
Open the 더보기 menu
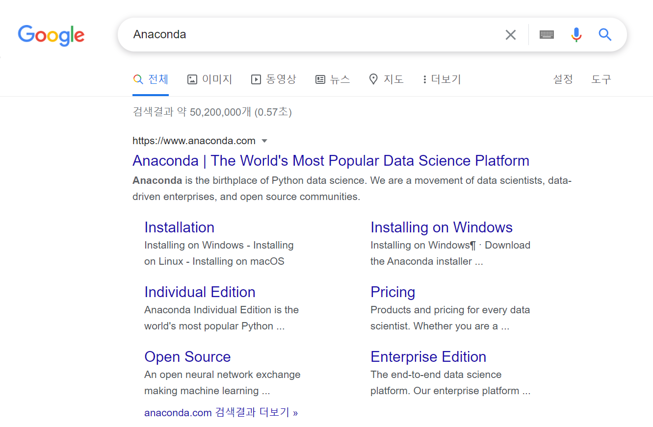[x=442, y=79]
